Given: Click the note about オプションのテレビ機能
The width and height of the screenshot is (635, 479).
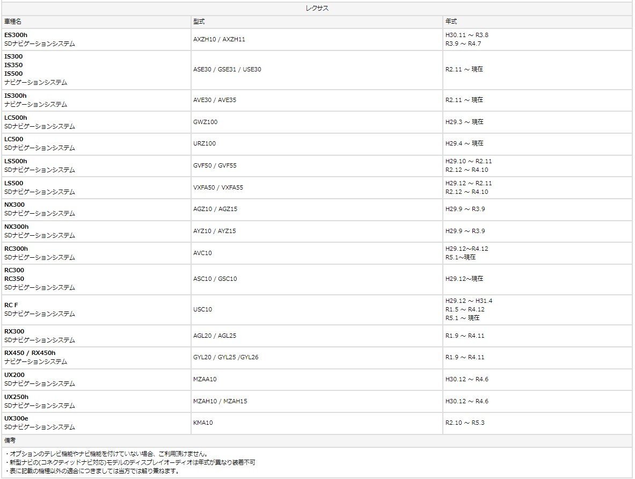Looking at the screenshot, I should [107, 454].
